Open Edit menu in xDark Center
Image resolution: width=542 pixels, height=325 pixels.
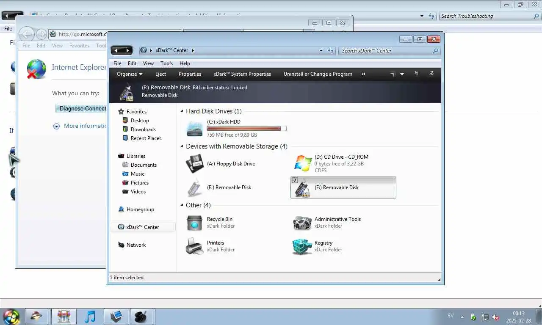(x=132, y=63)
